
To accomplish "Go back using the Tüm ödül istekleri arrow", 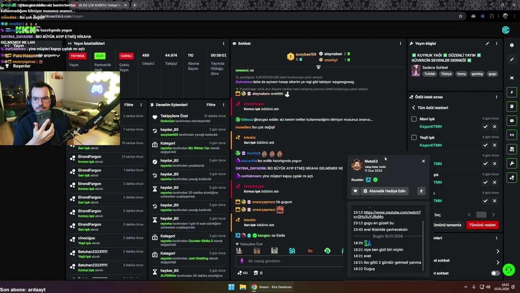I will click(x=414, y=108).
